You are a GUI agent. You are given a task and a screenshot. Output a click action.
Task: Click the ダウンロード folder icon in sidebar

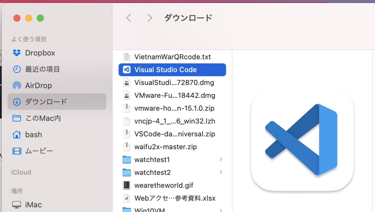point(17,101)
